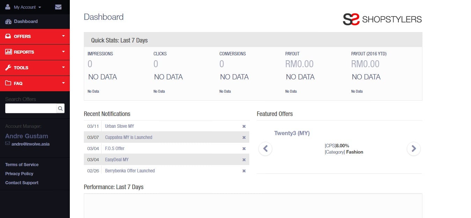Click the Reports bar chart icon
This screenshot has height=218, width=471.
pos(8,52)
